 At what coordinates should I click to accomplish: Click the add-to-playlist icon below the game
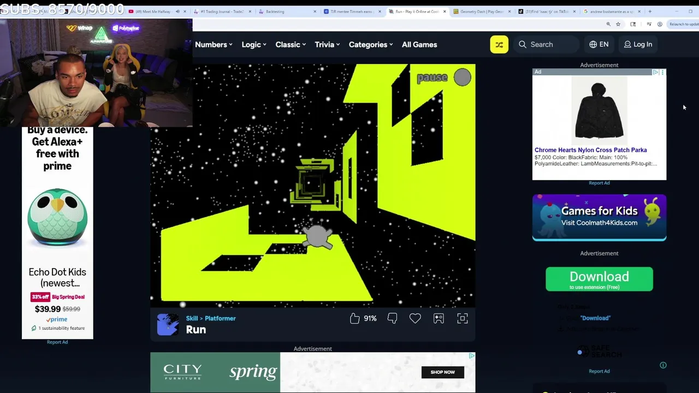439,318
